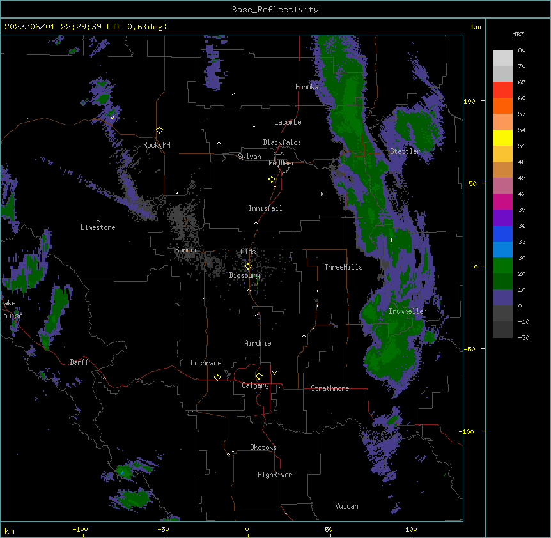This screenshot has height=538, width=551.
Task: Click the km unit label at bottom left
Action: tap(10, 530)
